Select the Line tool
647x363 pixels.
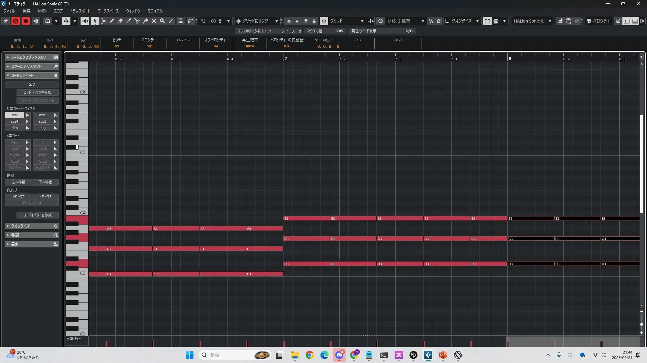(x=171, y=21)
